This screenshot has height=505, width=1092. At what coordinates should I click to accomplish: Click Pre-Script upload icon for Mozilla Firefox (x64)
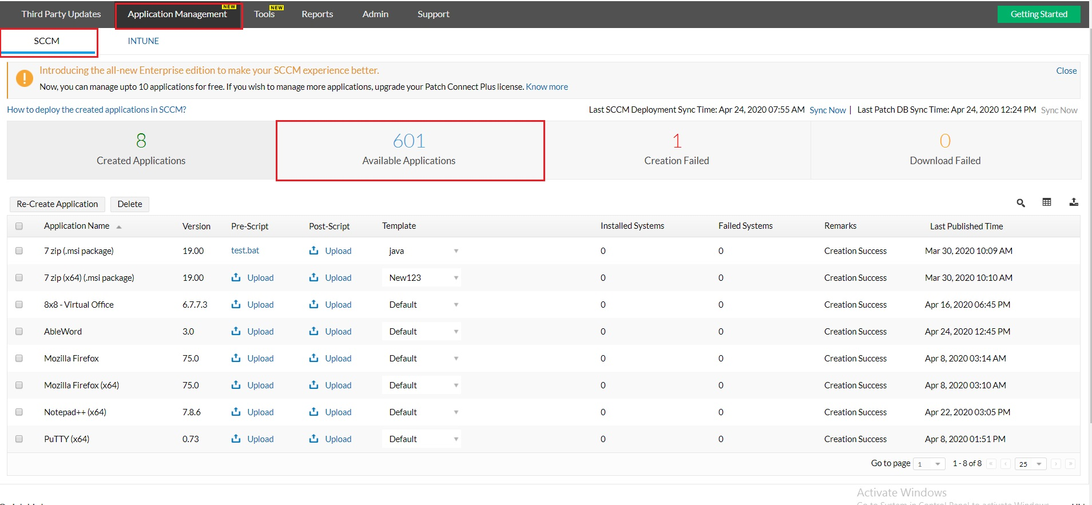pyautogui.click(x=236, y=385)
